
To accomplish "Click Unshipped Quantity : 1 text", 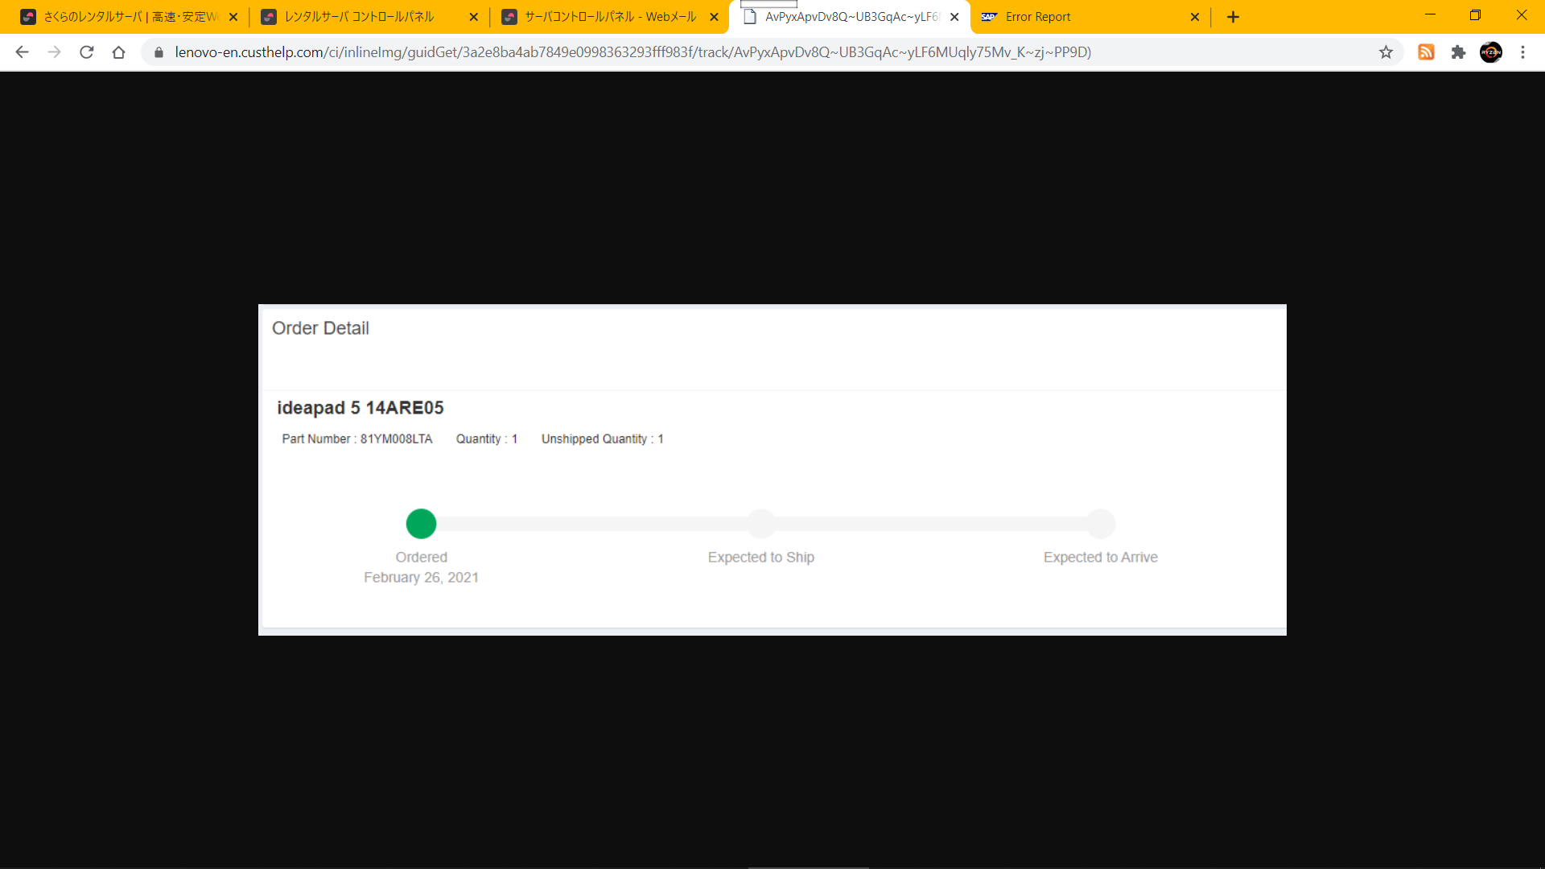I will [603, 439].
